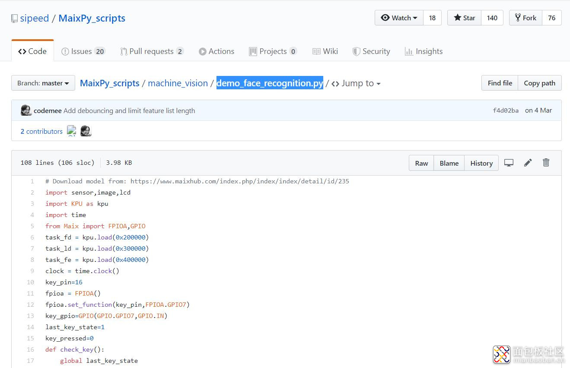Open the file History

click(x=481, y=163)
